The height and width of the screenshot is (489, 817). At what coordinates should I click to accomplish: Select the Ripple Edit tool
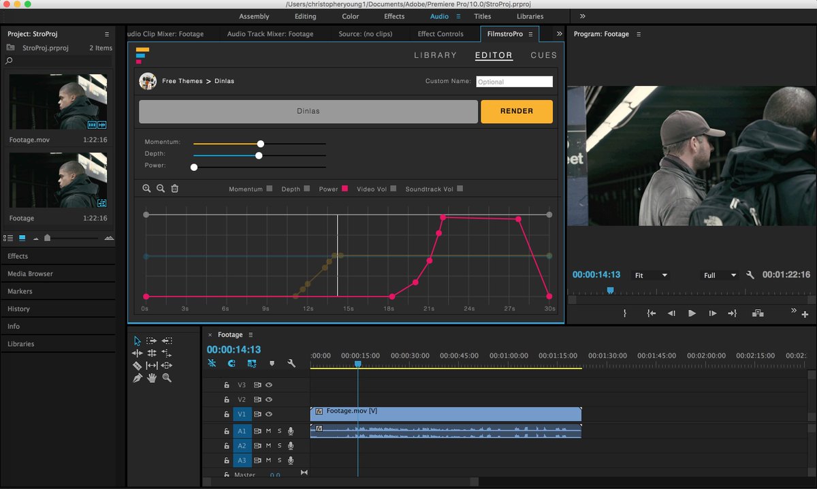(x=138, y=353)
